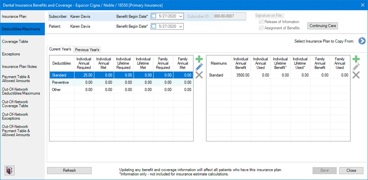Screen dimensions: 368x180
Task: Click the pencil icon beside maximums table
Action: click(356, 67)
